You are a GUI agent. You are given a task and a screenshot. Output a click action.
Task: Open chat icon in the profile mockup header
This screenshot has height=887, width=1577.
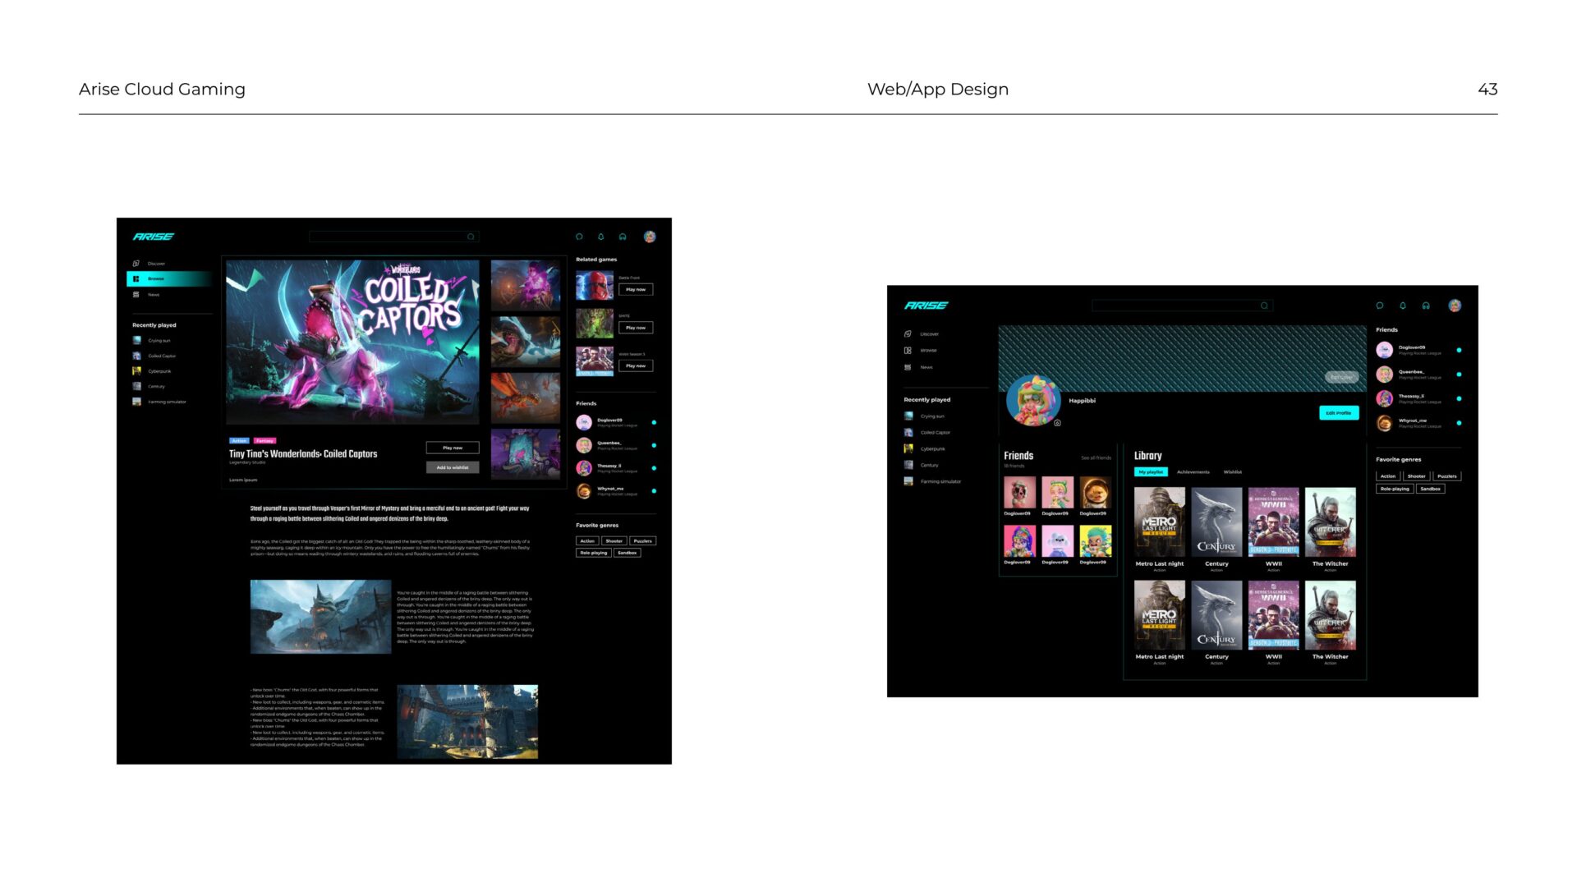click(x=1380, y=306)
